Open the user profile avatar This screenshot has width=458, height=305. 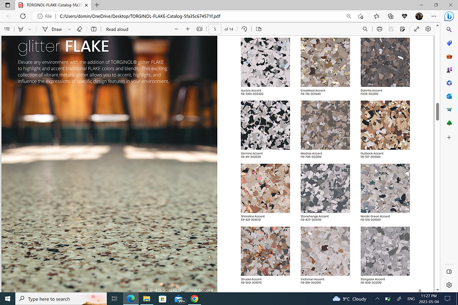pyautogui.click(x=419, y=17)
